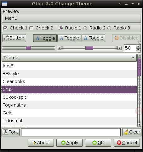This screenshot has width=143, height=152.
Task: Apply the selected theme
Action: coord(69,143)
